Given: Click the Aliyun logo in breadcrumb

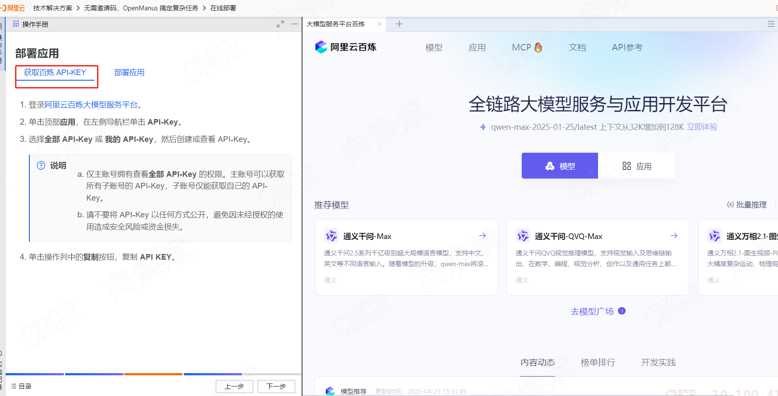Looking at the screenshot, I should click(13, 8).
